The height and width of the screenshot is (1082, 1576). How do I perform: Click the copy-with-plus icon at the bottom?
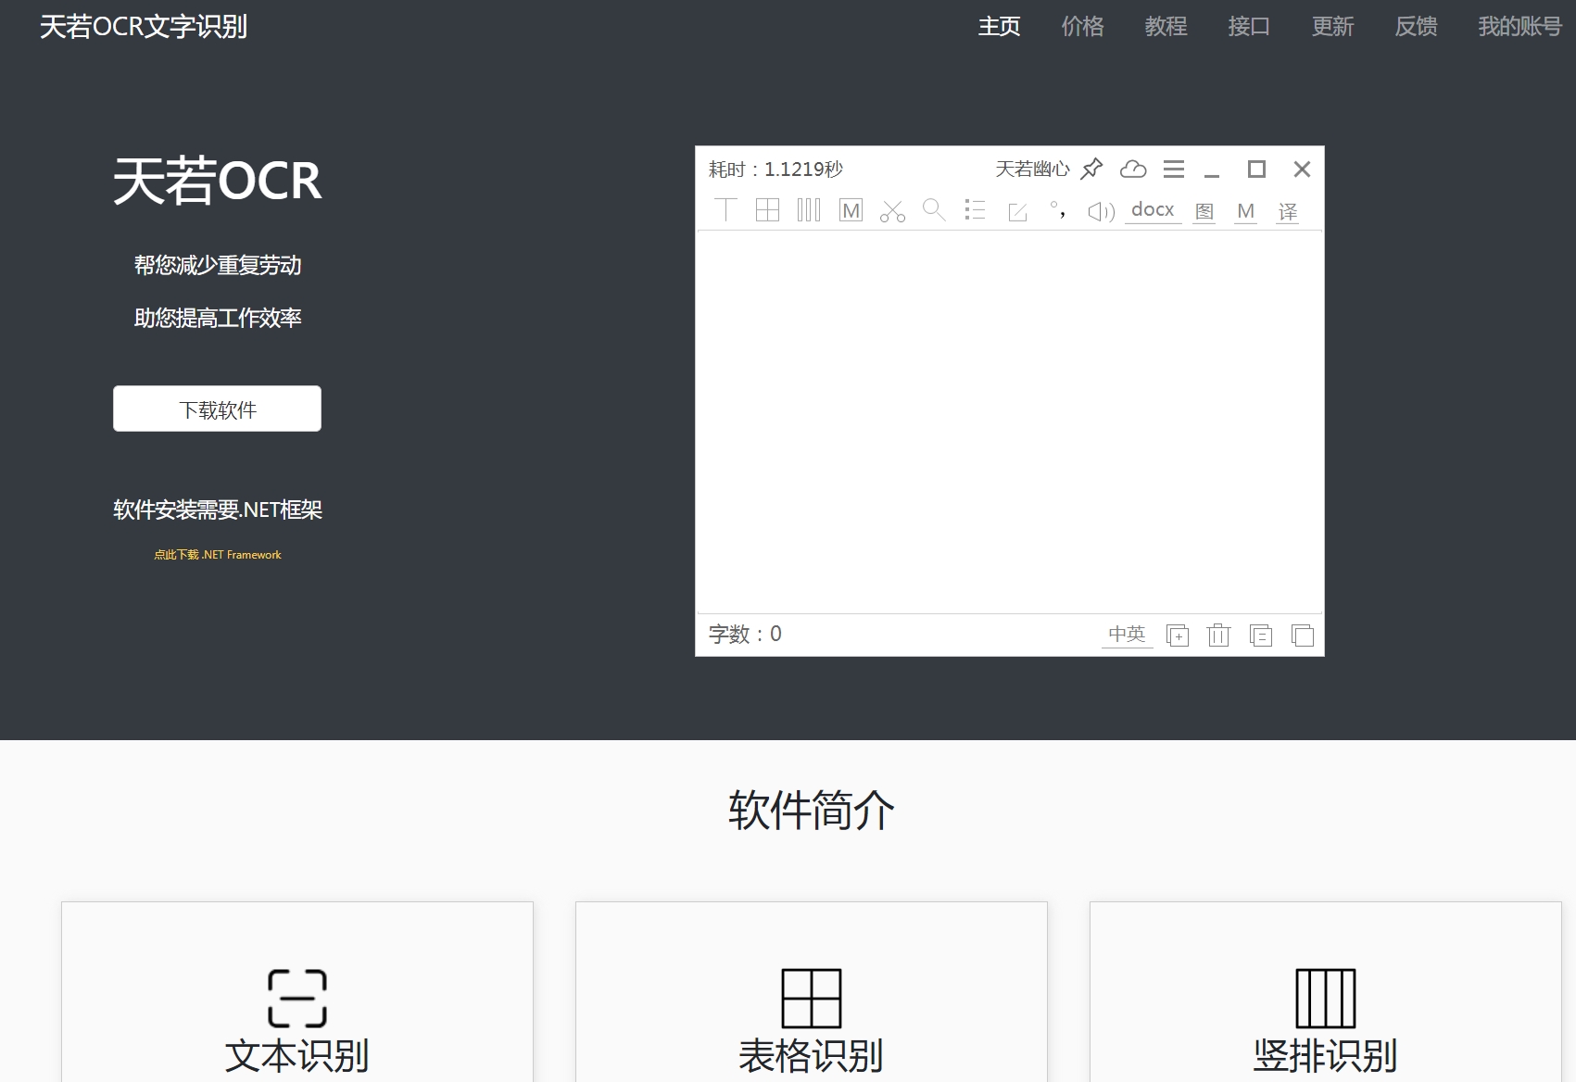click(1178, 635)
